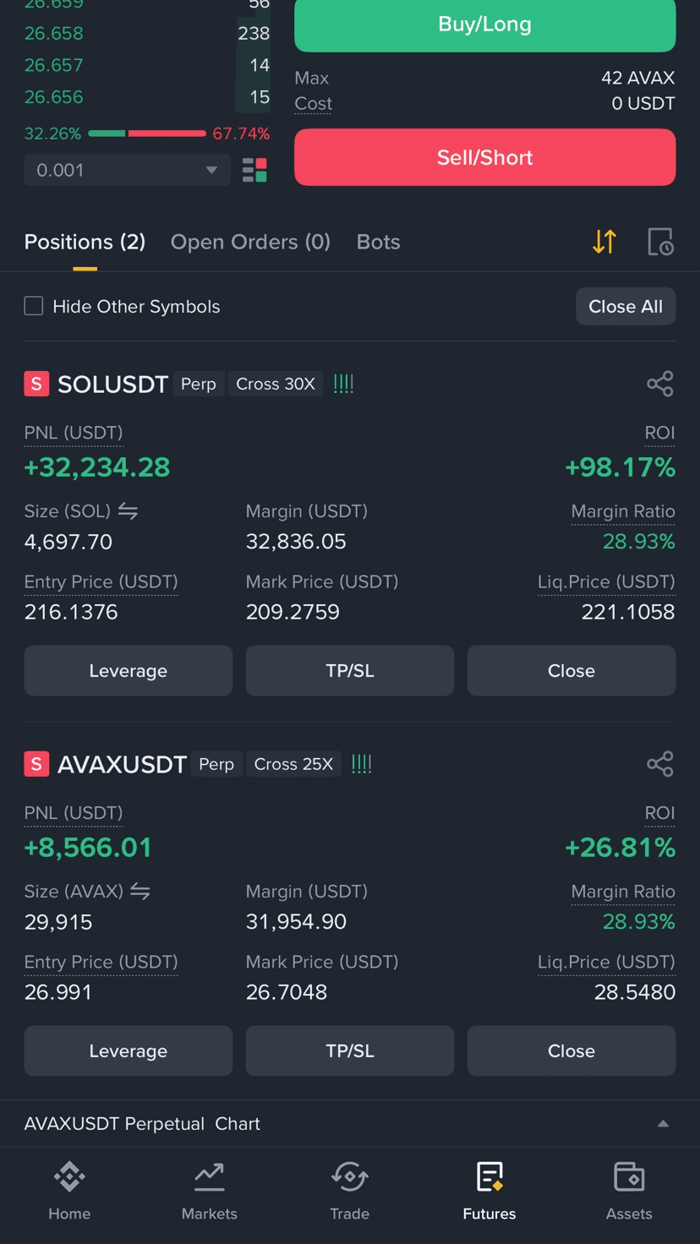Toggle the SOL size unit switch
This screenshot has width=700, height=1244.
click(x=128, y=511)
